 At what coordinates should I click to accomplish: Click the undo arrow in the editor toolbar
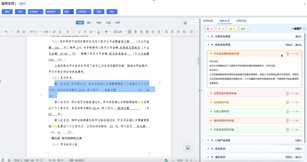click(x=7, y=32)
